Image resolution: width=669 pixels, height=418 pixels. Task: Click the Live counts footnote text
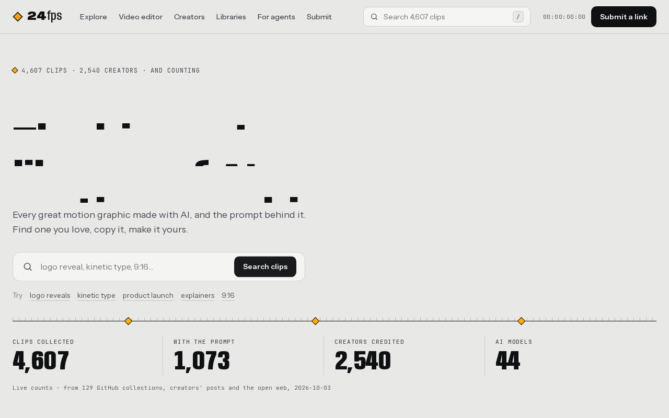[x=171, y=388]
